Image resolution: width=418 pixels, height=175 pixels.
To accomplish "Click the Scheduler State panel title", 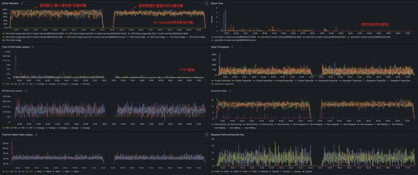I will click(x=219, y=91).
